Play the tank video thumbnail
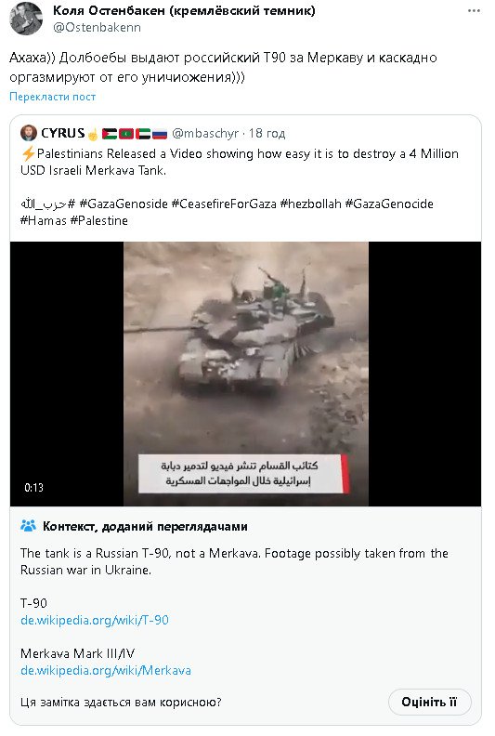Screen dimensions: 495x736 coord(245,374)
